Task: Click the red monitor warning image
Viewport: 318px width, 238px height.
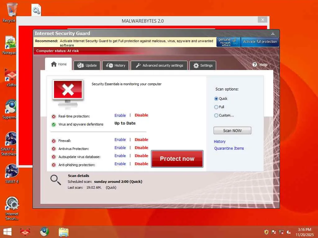Action: click(68, 93)
